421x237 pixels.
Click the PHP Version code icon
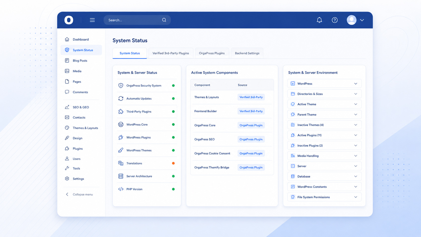coord(121,189)
